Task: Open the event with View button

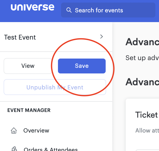Action: point(28,66)
